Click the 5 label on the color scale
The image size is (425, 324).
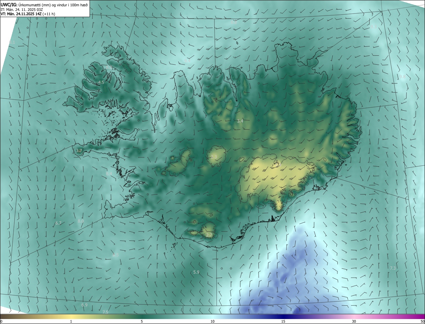click(142, 321)
